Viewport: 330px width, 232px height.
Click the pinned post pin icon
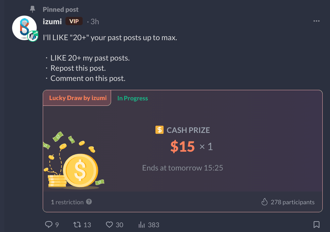tap(32, 9)
